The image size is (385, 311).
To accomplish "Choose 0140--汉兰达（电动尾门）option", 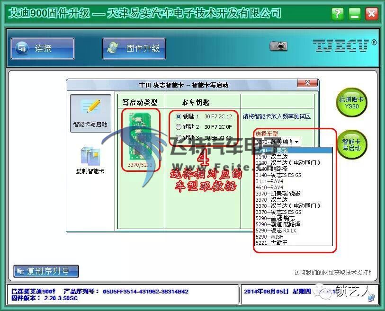I will pyautogui.click(x=294, y=162).
